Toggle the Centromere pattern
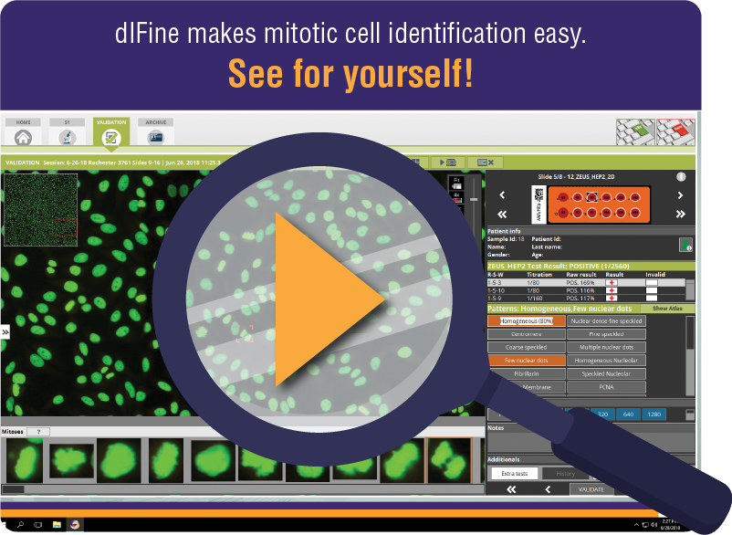 click(x=526, y=334)
